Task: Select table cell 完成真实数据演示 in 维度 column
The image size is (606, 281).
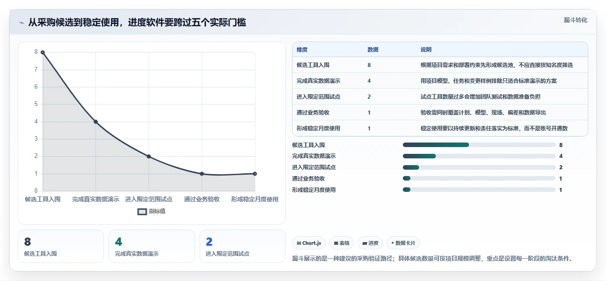Action: 318,81
